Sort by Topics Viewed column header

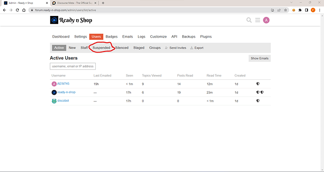(152, 75)
